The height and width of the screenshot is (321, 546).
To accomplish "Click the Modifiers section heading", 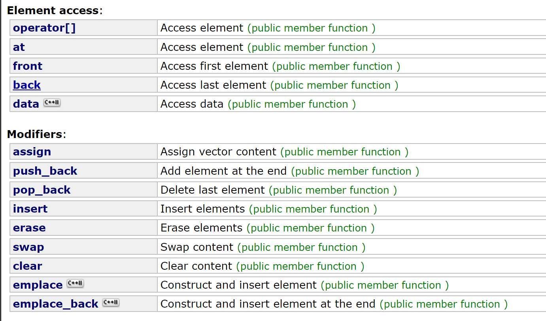I will pos(35,134).
